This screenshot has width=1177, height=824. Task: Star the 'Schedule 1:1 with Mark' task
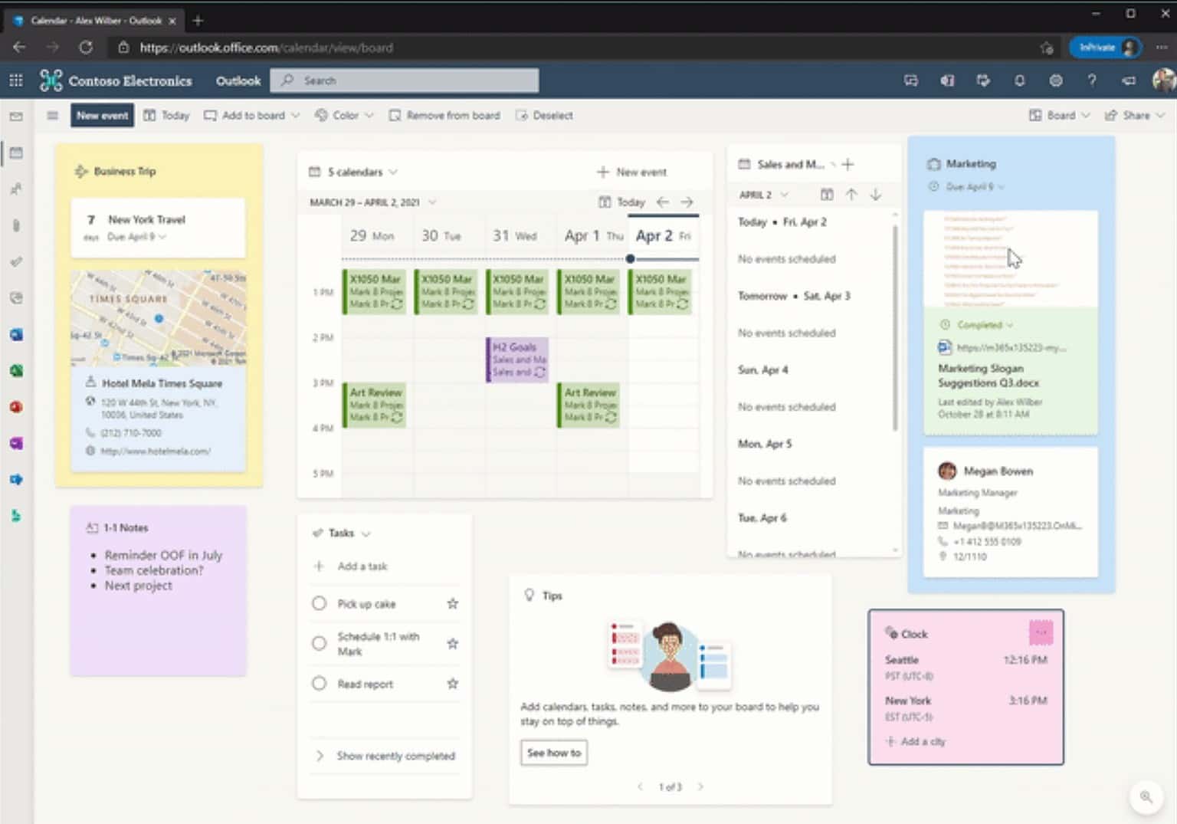tap(453, 643)
